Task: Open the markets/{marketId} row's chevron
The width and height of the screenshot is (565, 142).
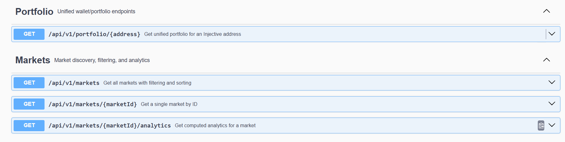Action: (x=552, y=104)
